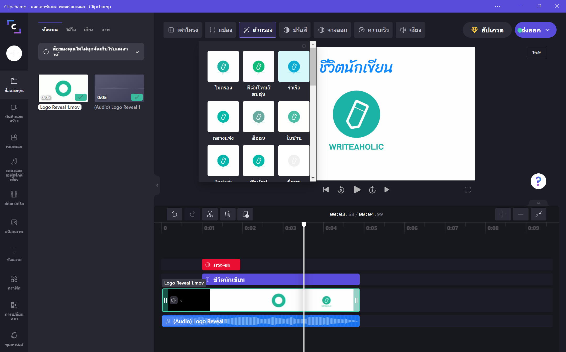Toggle checkmark on Audio Logo Reveal thumbnail

[137, 97]
